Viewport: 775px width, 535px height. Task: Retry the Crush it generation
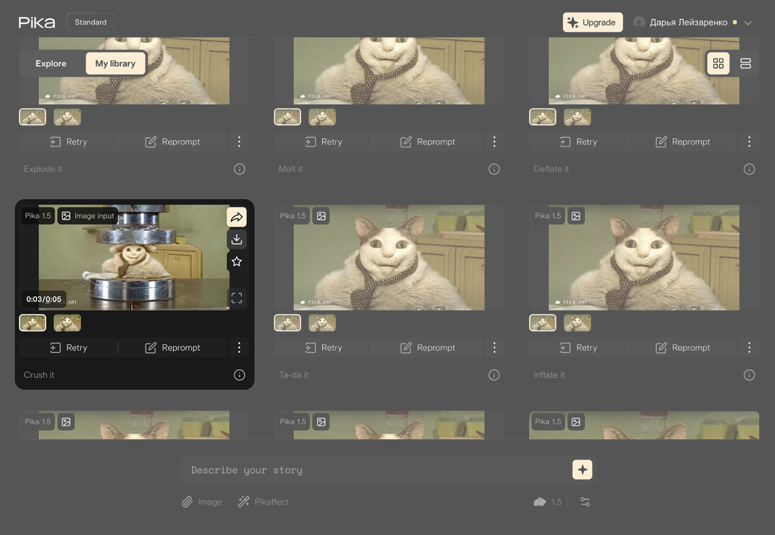69,347
